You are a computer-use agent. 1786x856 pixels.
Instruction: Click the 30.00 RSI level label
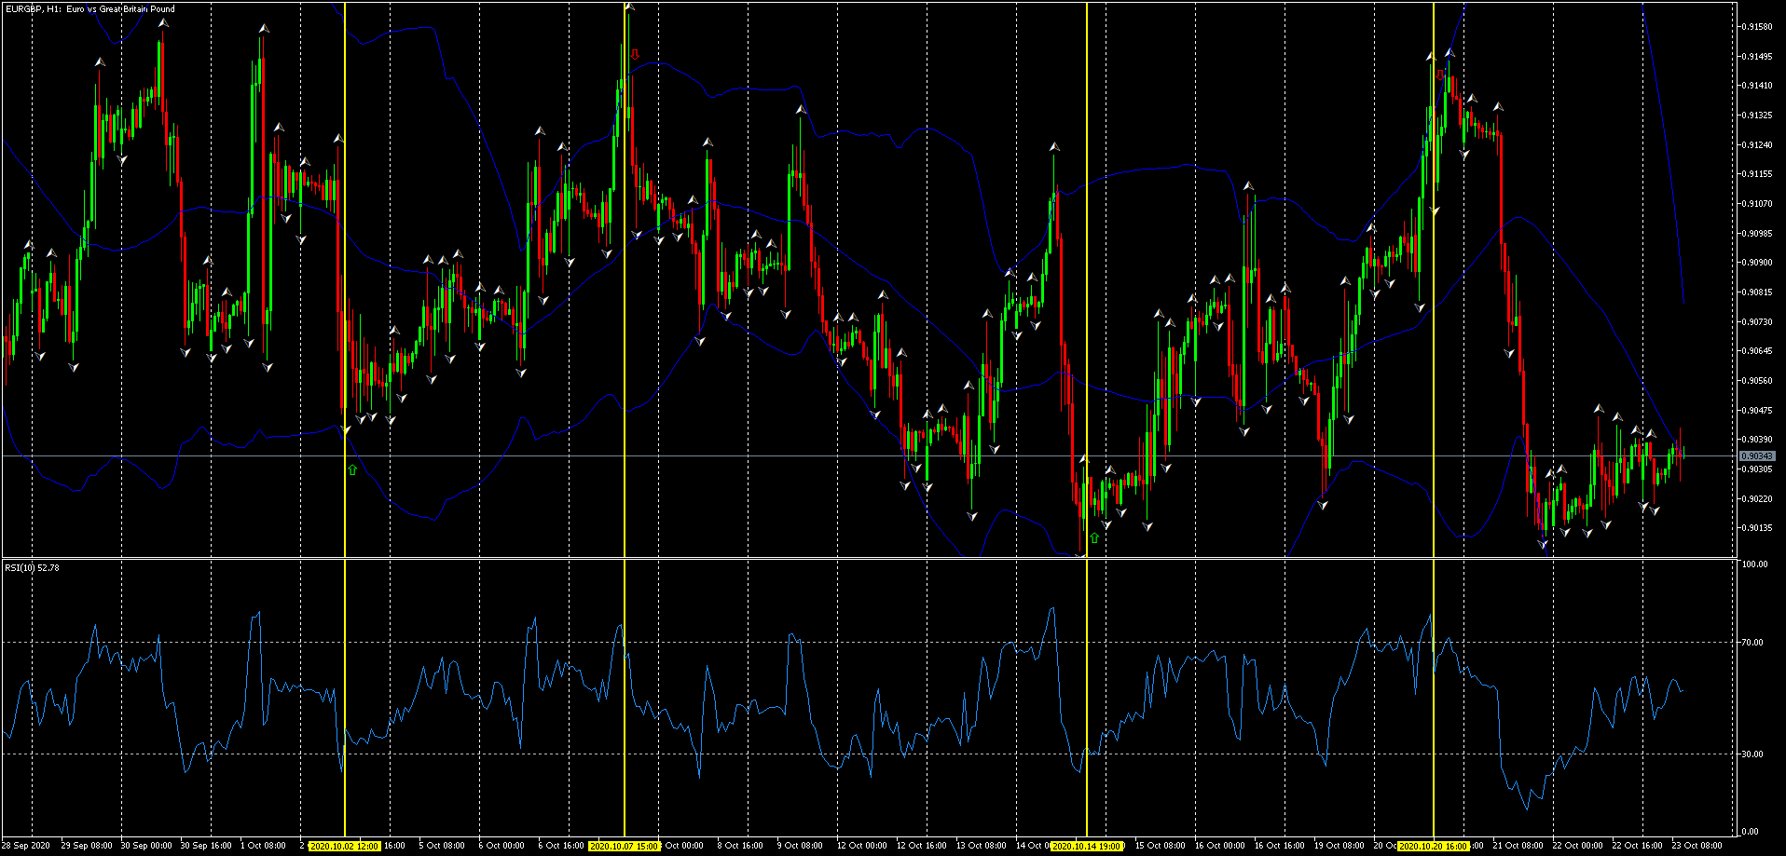coord(1753,754)
